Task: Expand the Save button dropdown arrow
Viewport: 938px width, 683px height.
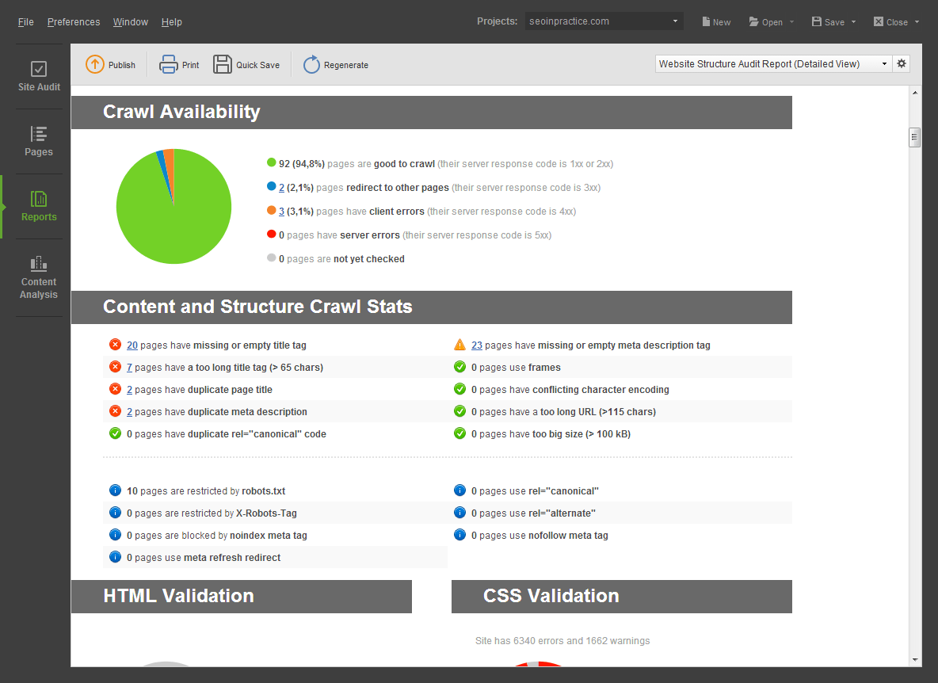Action: pyautogui.click(x=853, y=22)
